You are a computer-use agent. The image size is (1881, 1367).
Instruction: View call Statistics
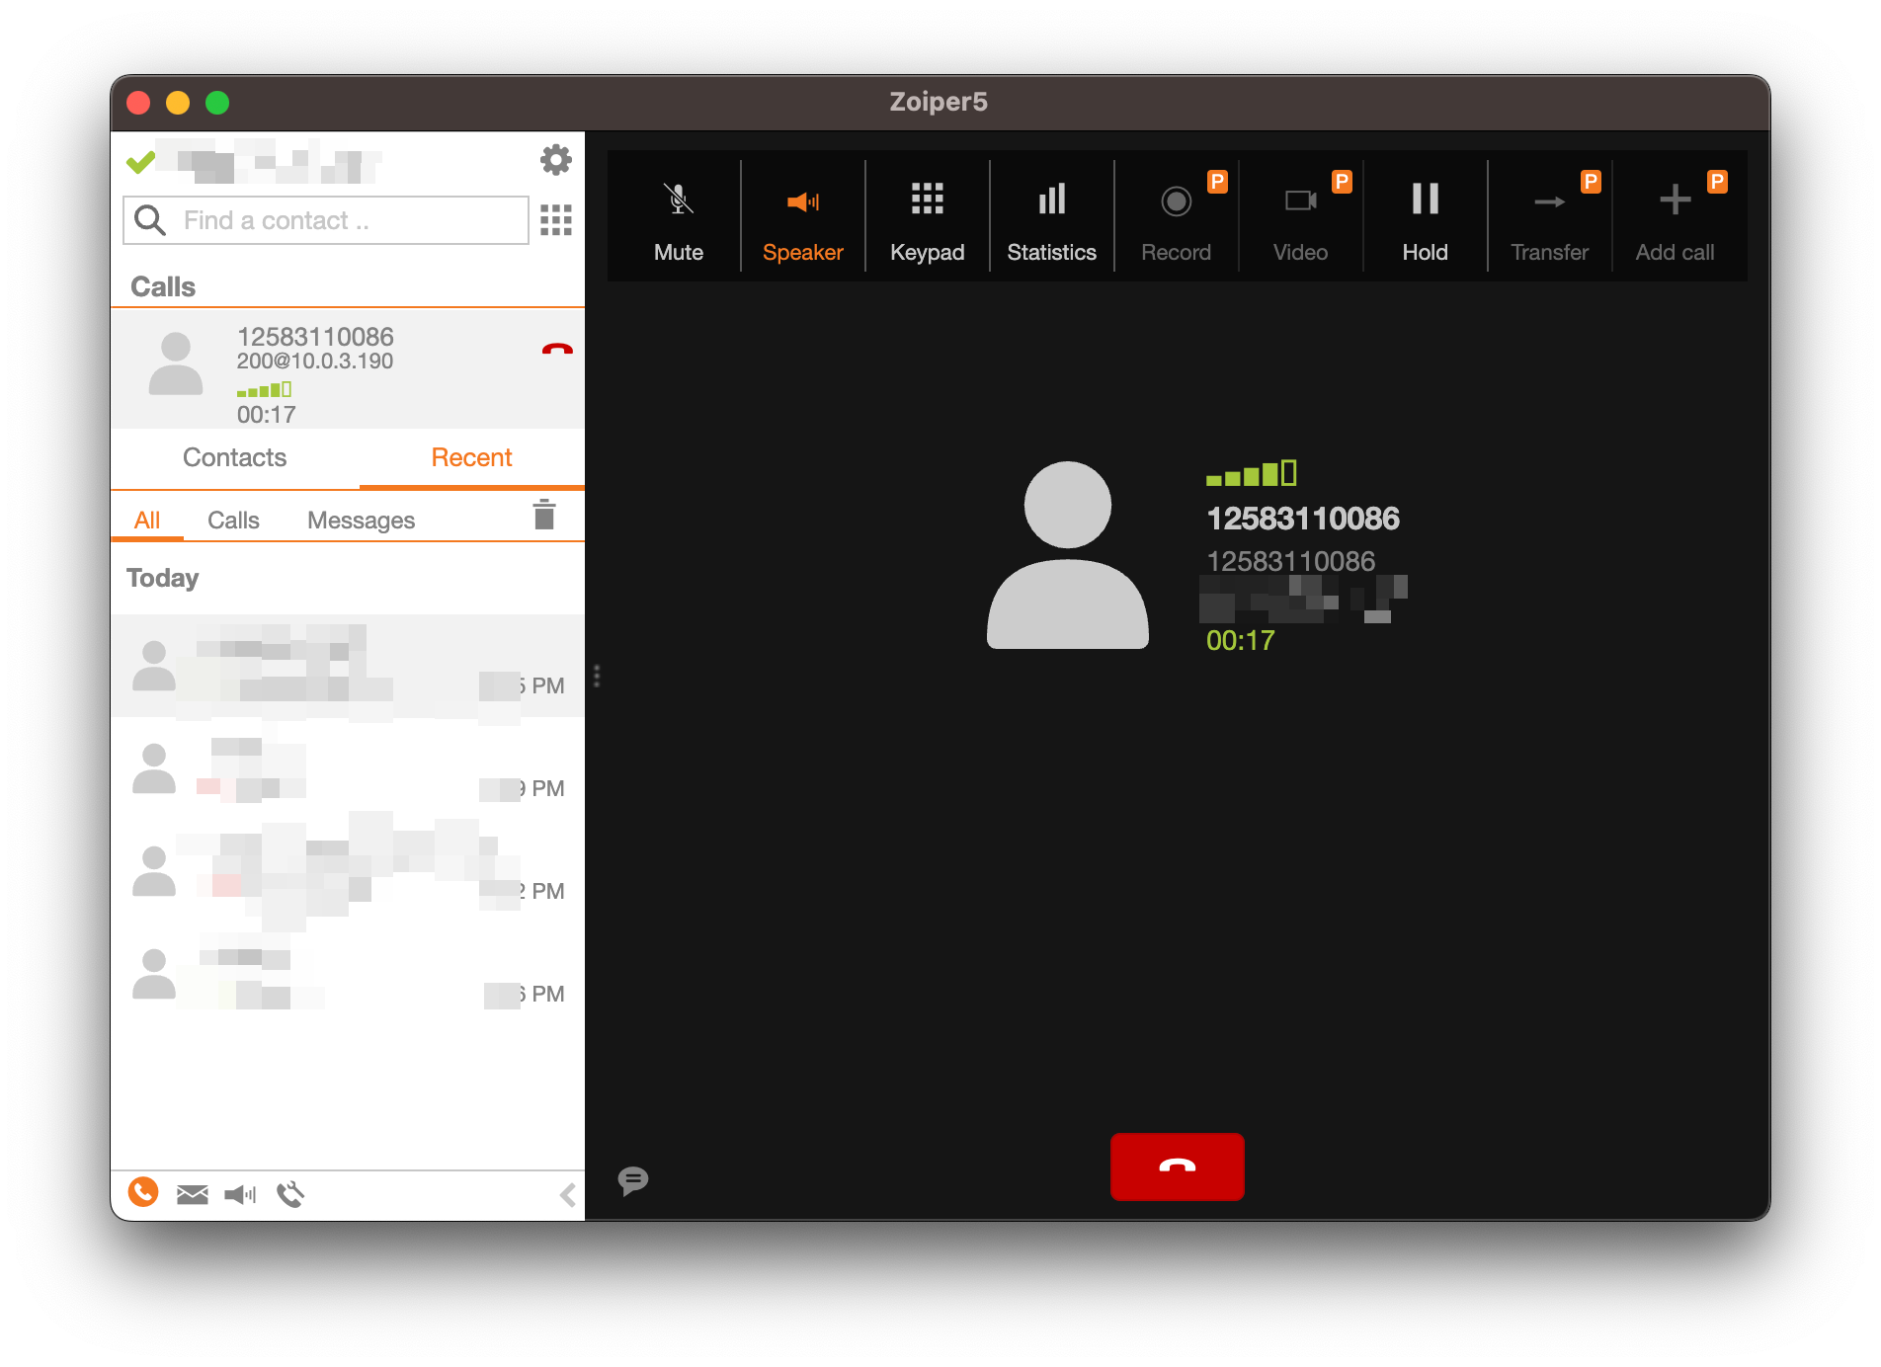coord(1051,215)
